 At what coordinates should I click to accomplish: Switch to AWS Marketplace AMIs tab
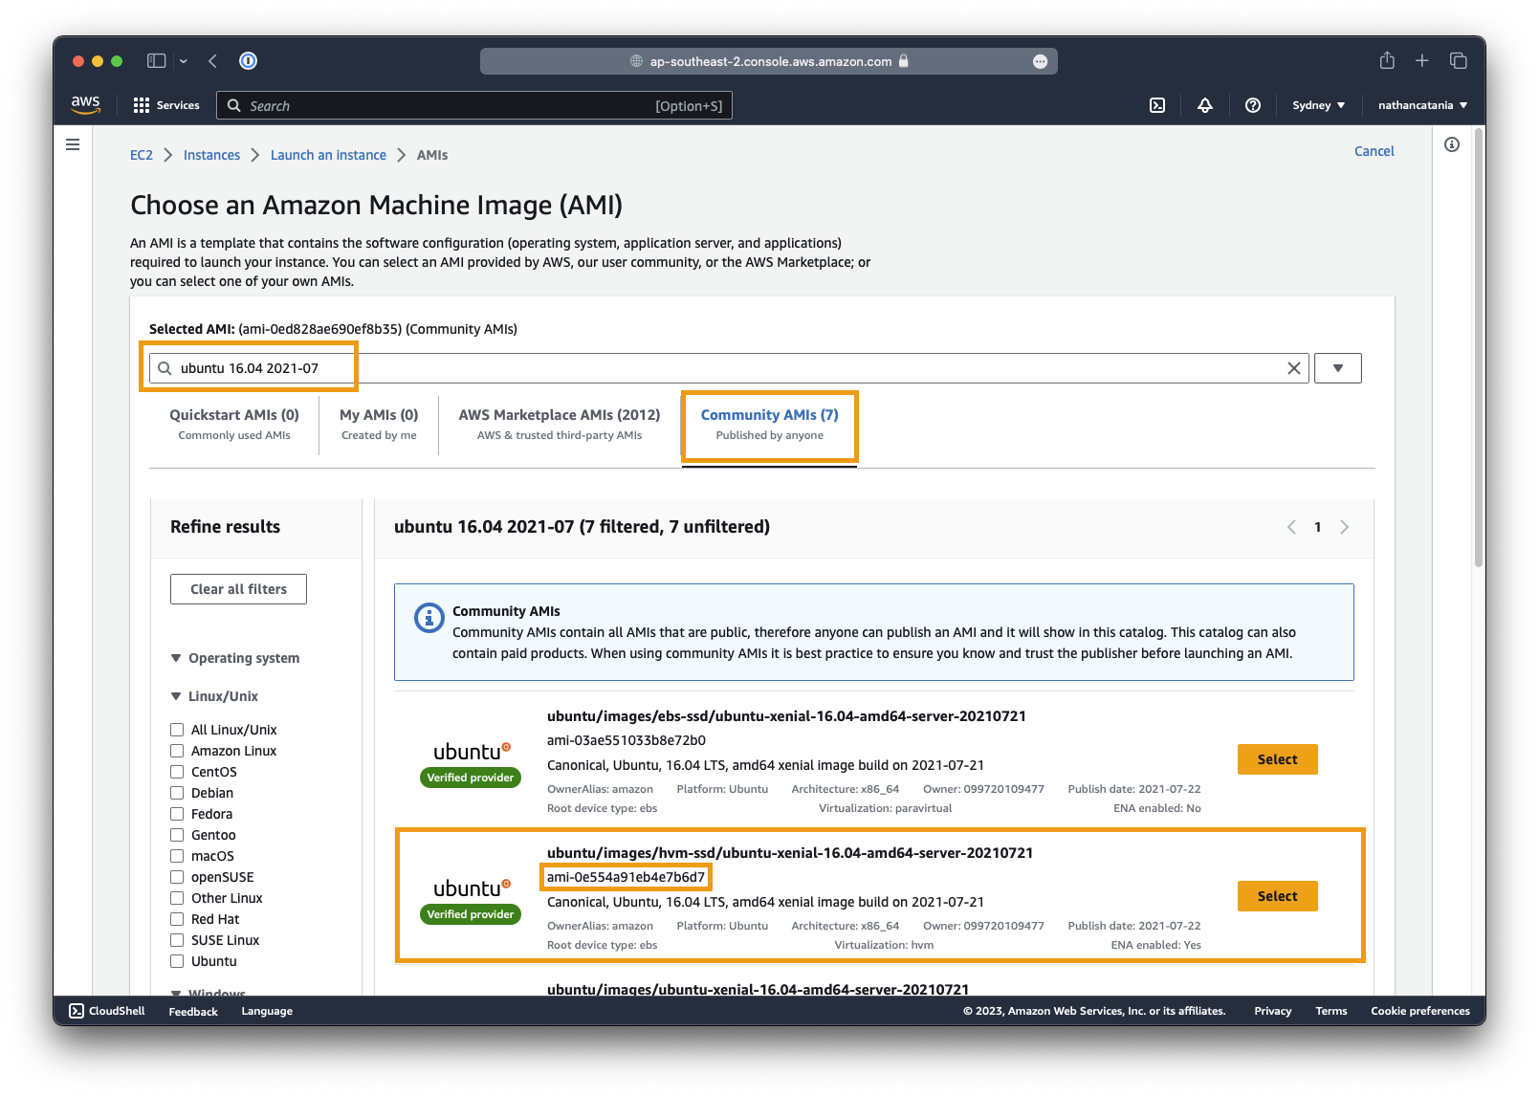559,424
